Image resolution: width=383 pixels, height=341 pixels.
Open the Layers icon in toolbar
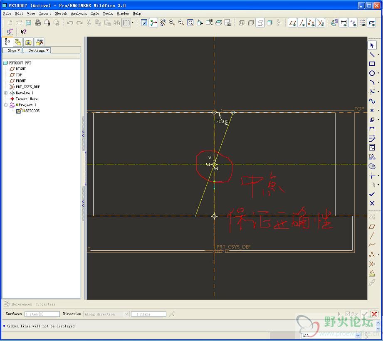pyautogui.click(x=219, y=23)
